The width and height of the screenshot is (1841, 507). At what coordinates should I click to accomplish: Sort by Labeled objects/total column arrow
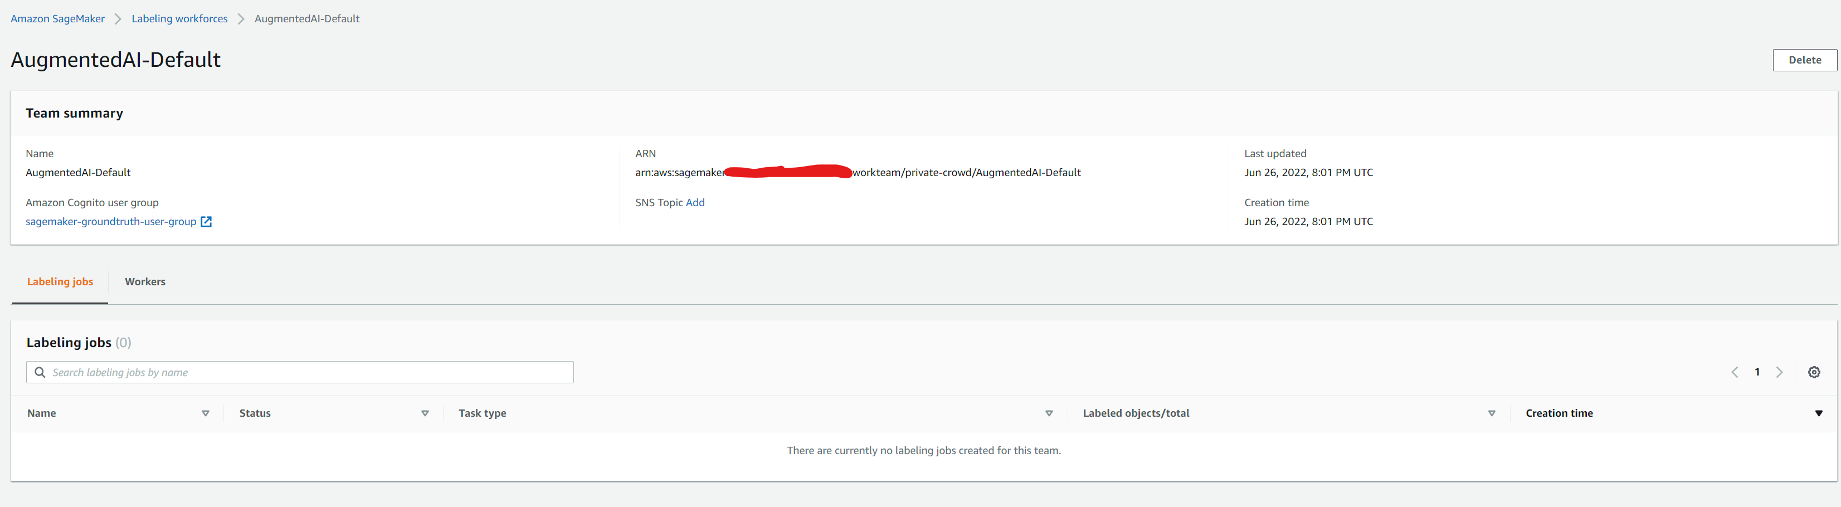point(1492,413)
